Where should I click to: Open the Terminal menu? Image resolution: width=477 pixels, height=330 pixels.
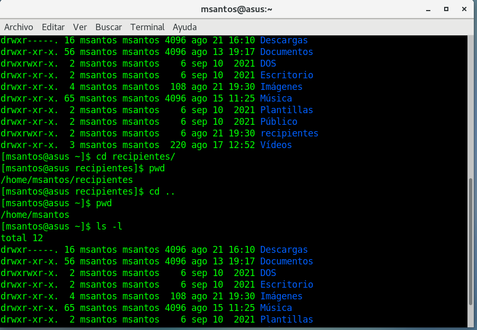147,27
